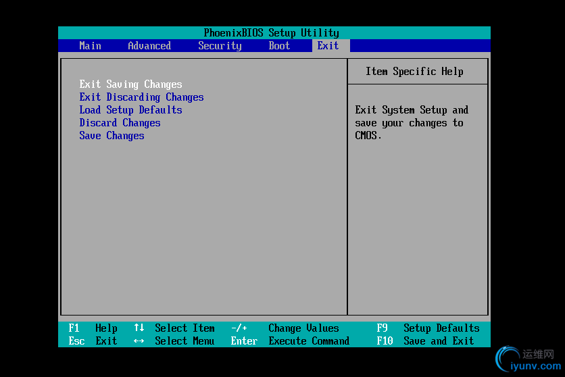Click the up-down arrows Select Item hint
The image size is (565, 377).
[174, 328]
